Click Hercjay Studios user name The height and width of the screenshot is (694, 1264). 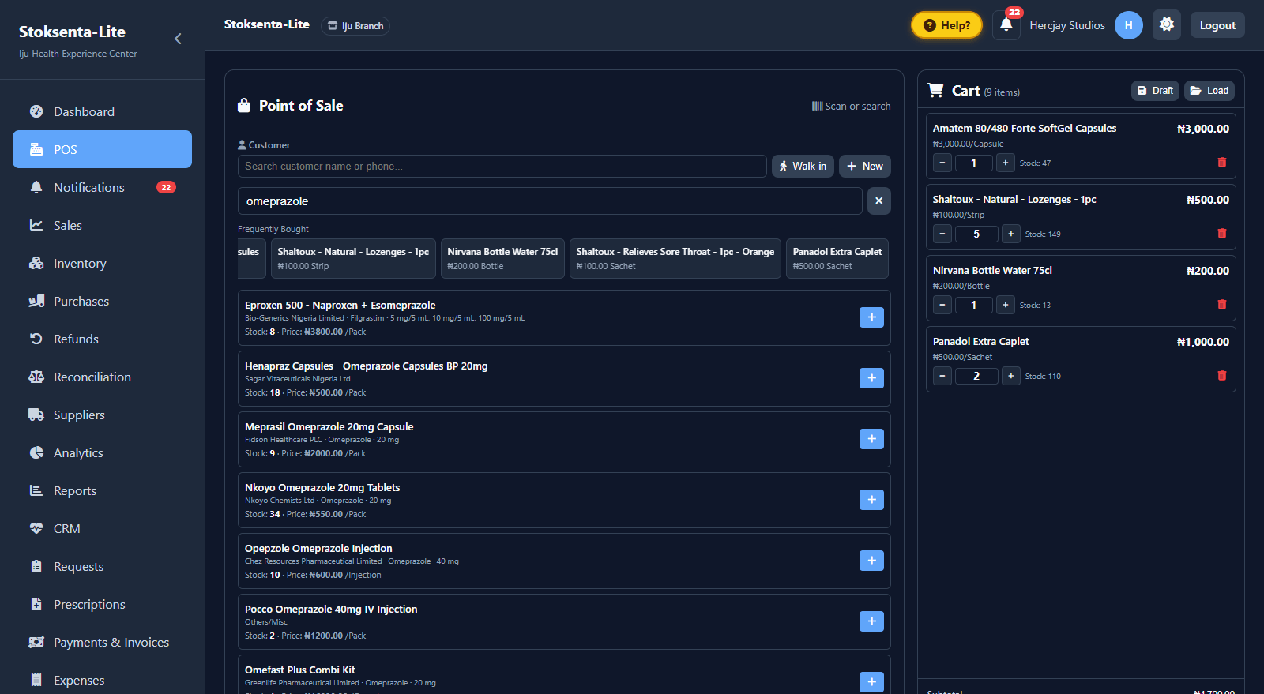(1067, 25)
